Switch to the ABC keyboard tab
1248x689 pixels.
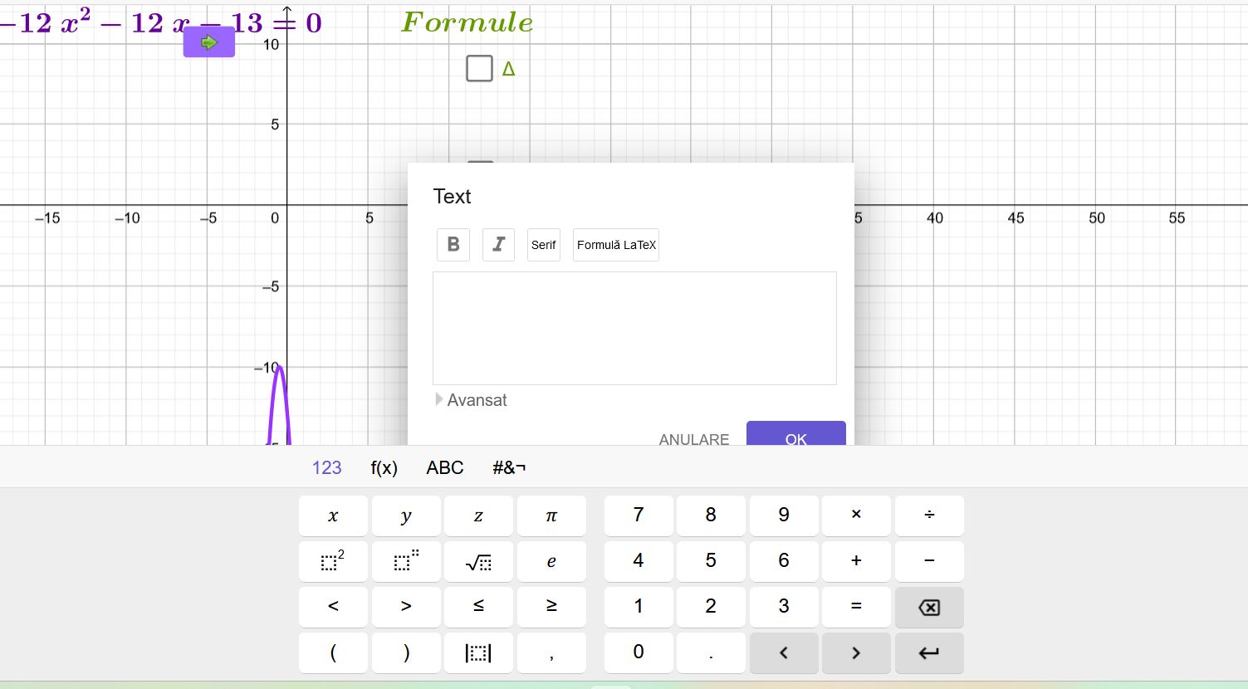(445, 467)
